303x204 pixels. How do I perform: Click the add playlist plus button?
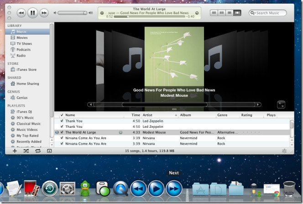coord(15,151)
